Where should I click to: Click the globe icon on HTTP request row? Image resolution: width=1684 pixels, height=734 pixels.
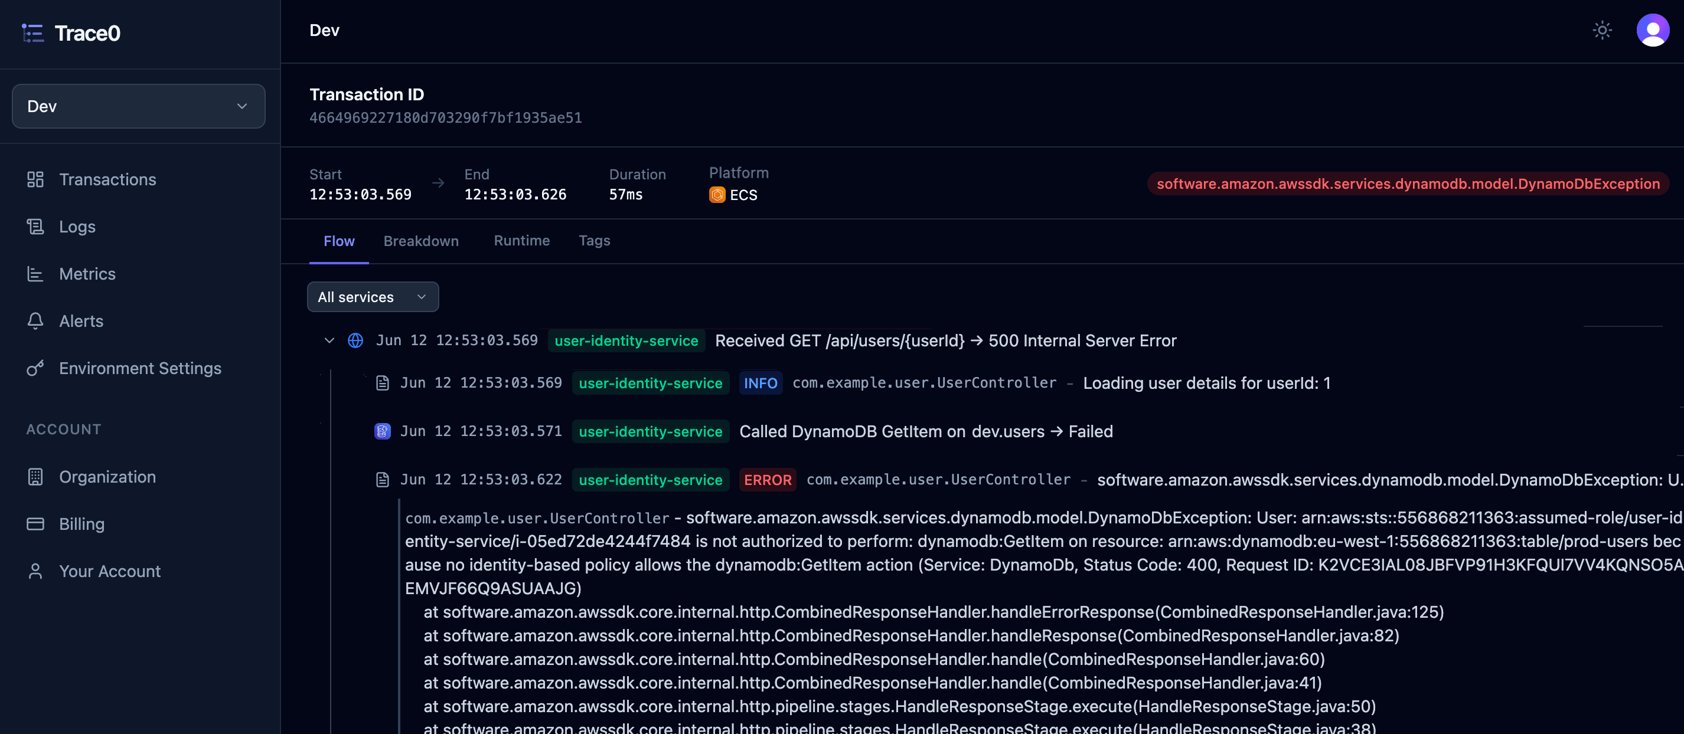coord(355,340)
